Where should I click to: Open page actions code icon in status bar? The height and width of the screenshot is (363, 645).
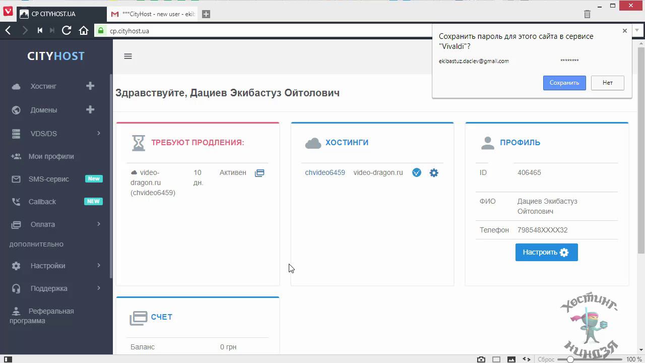(527, 359)
